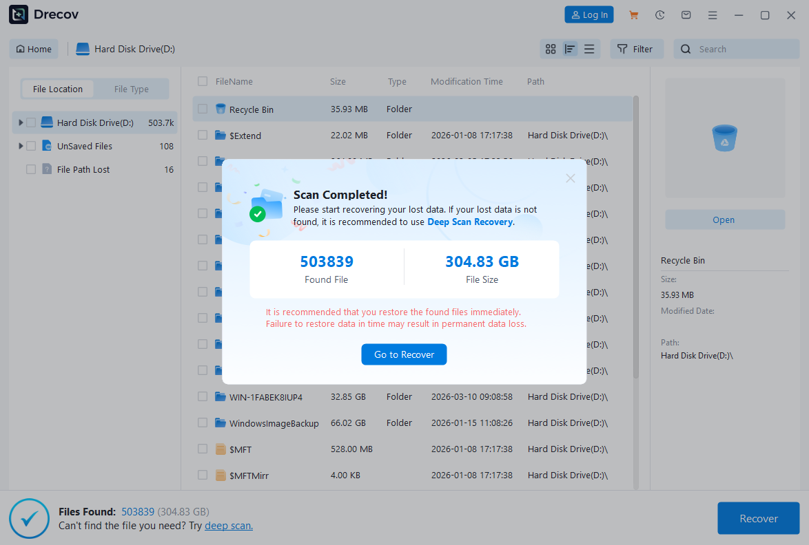This screenshot has width=809, height=545.
Task: Check the Recycle Bin row checkbox
Action: 203,109
